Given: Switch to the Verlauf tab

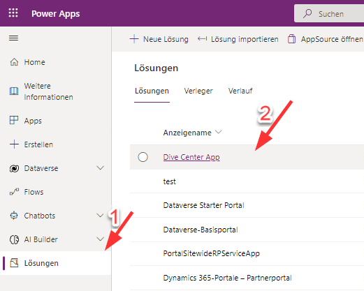Looking at the screenshot, I should click(x=240, y=91).
